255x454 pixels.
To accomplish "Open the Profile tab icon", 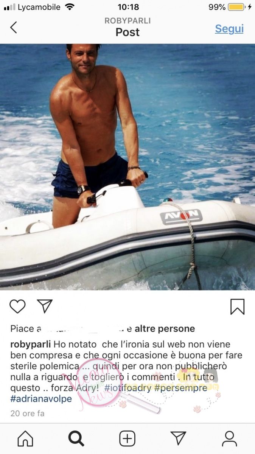I will [229, 438].
